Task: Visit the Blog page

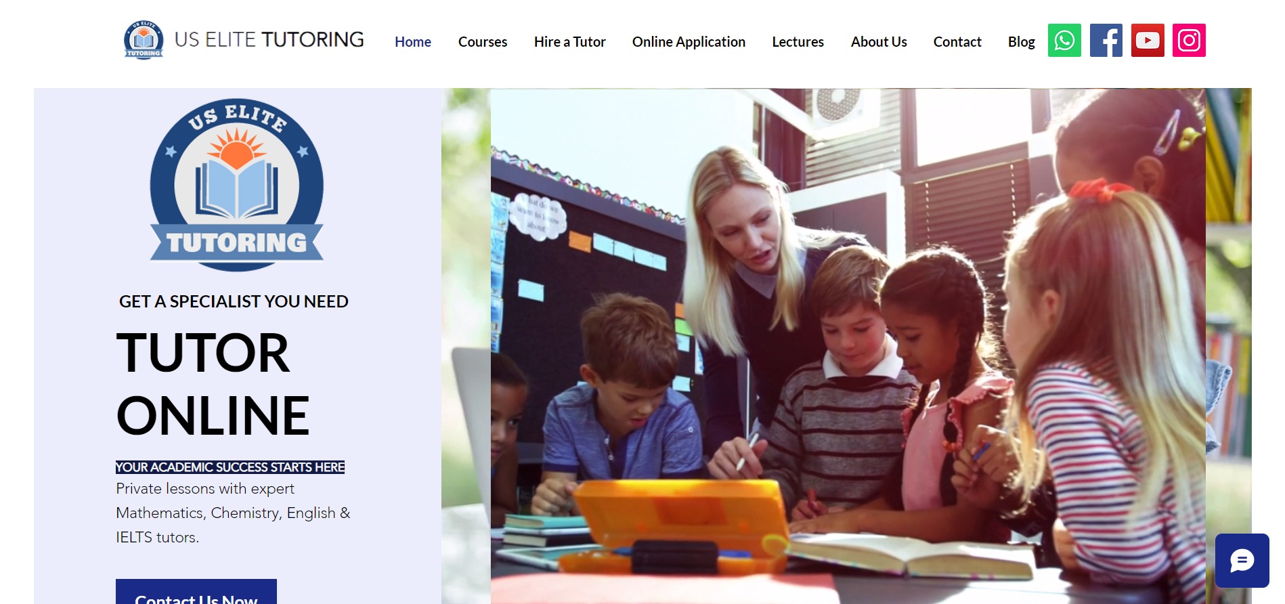Action: (1021, 42)
